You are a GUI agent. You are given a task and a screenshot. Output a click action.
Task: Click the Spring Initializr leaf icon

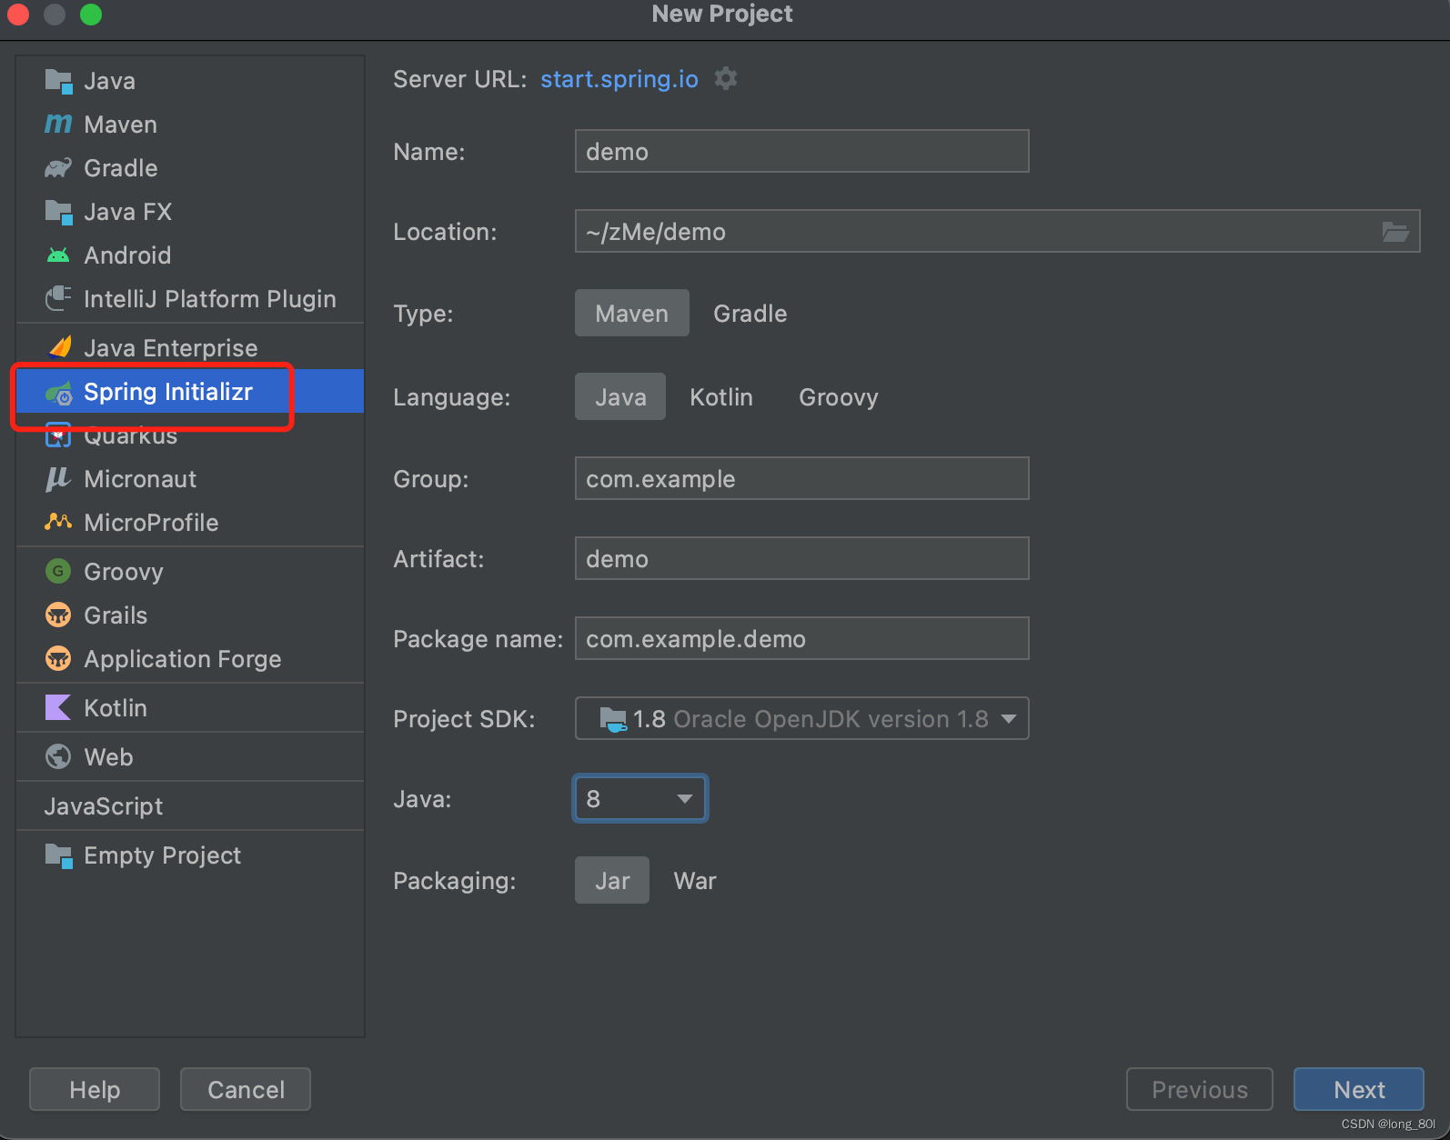coord(59,393)
